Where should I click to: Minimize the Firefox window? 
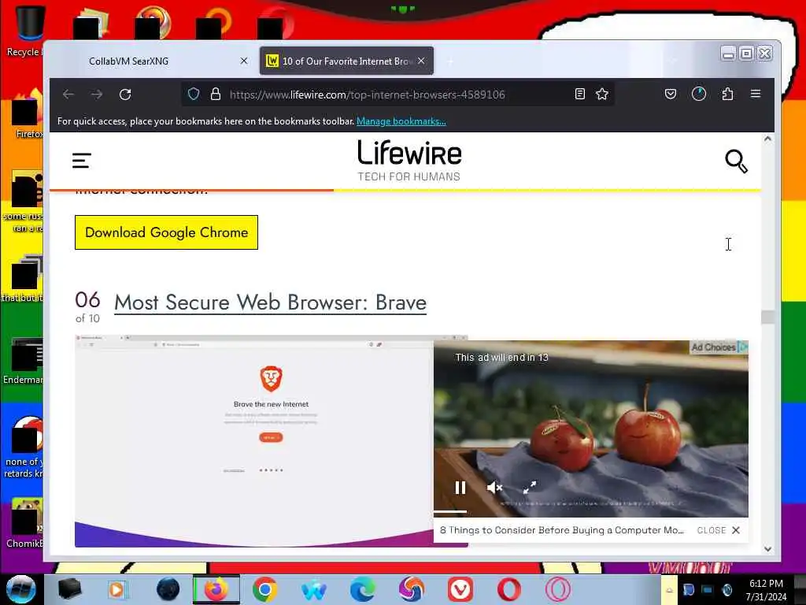click(x=728, y=54)
